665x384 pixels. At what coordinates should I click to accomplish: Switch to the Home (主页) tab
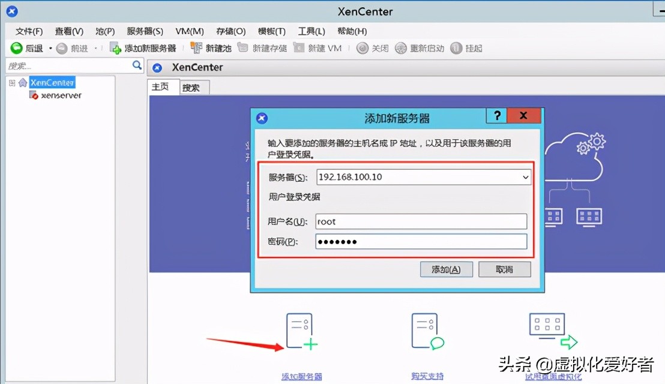(163, 87)
